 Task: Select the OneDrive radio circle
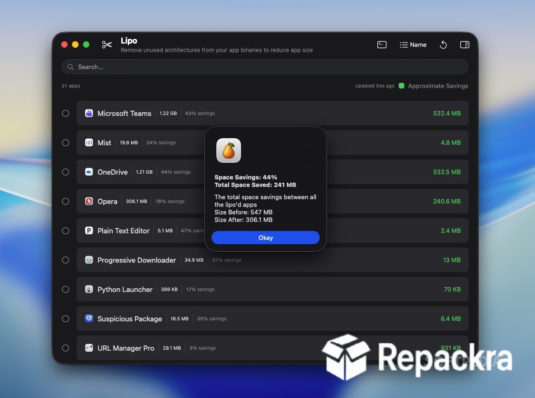click(65, 172)
